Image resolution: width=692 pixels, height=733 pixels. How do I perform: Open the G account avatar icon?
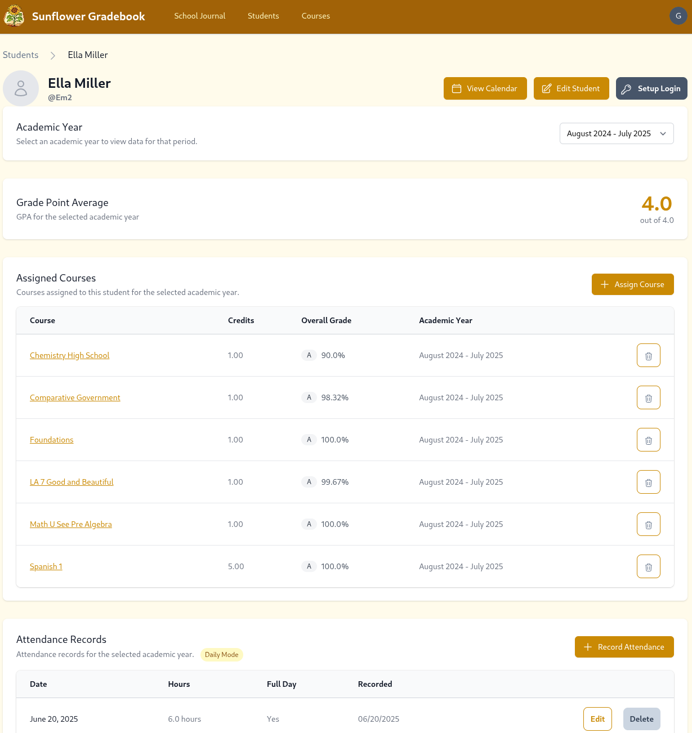point(678,16)
